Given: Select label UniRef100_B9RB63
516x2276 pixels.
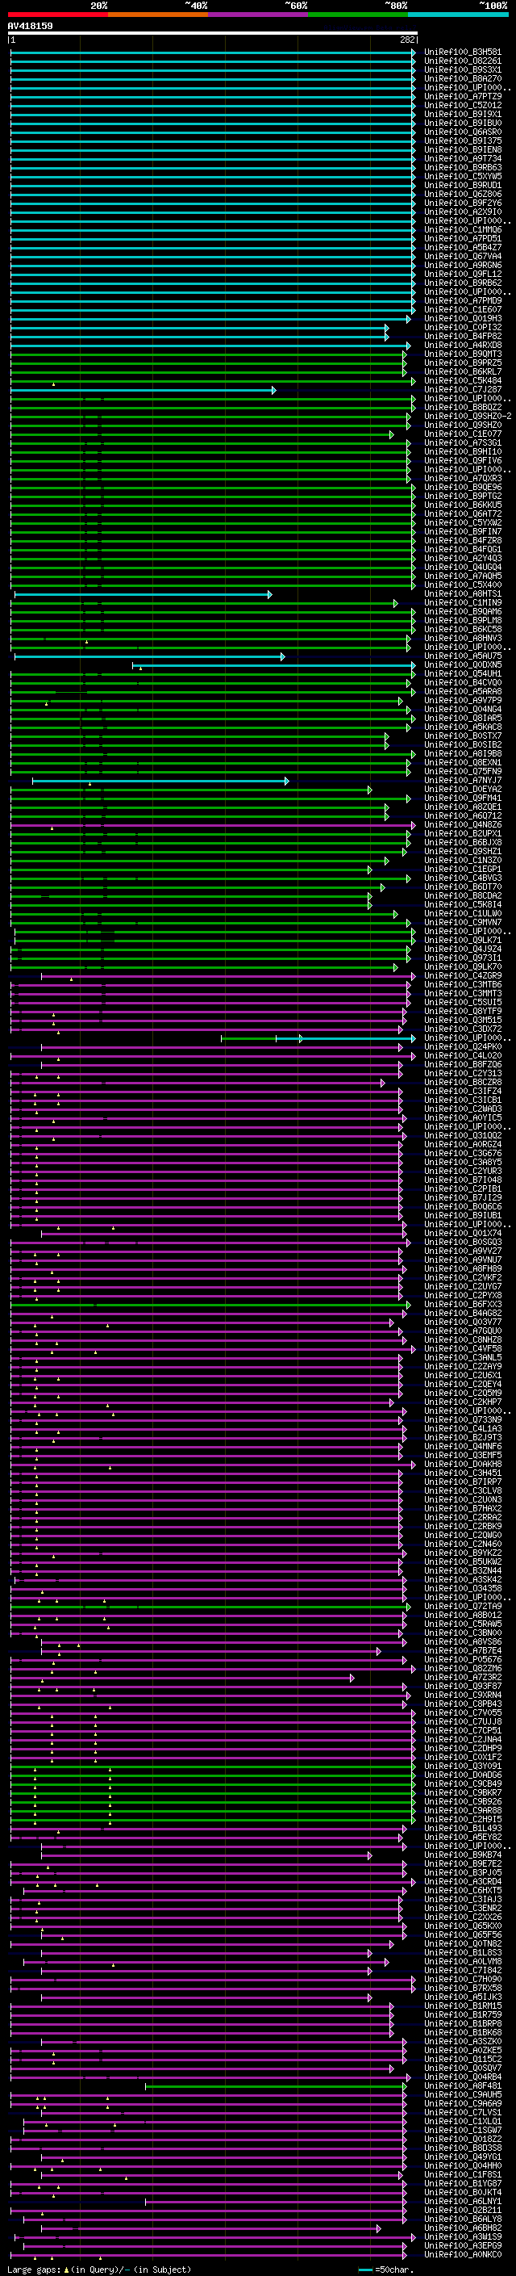Looking at the screenshot, I should coord(463,167).
